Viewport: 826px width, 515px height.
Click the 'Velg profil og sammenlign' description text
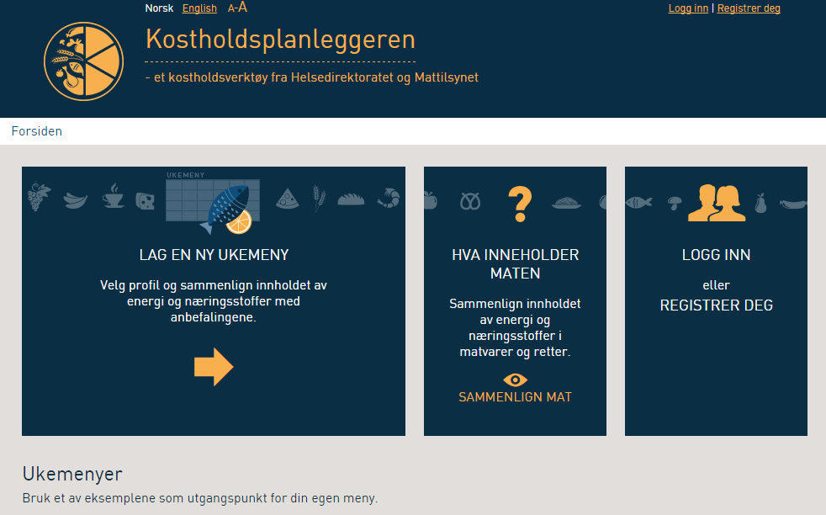coord(214,301)
